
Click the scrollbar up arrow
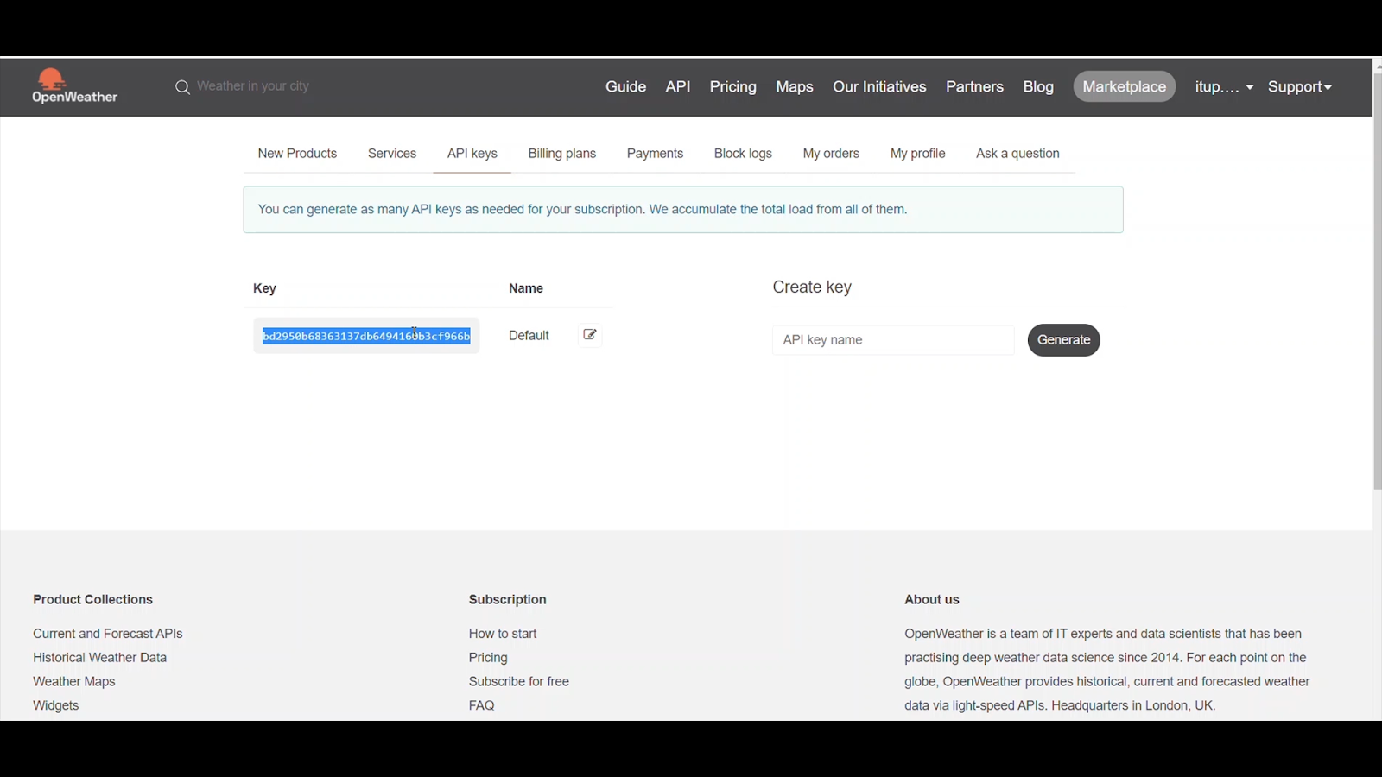pos(1378,66)
